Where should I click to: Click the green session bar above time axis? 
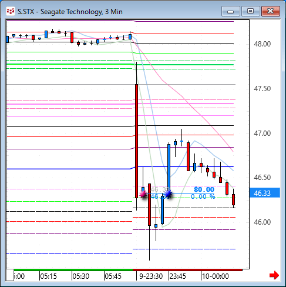[73, 270]
